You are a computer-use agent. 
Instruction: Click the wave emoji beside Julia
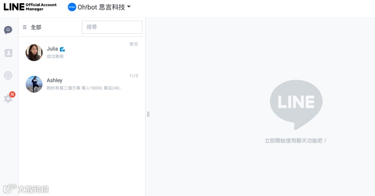(x=62, y=49)
